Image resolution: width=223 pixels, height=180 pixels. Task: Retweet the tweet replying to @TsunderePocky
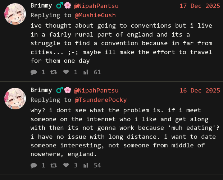[x=53, y=165]
